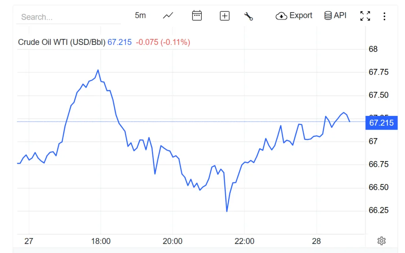The image size is (405, 253).
Task: Open the 5m interval selector
Action: point(140,15)
